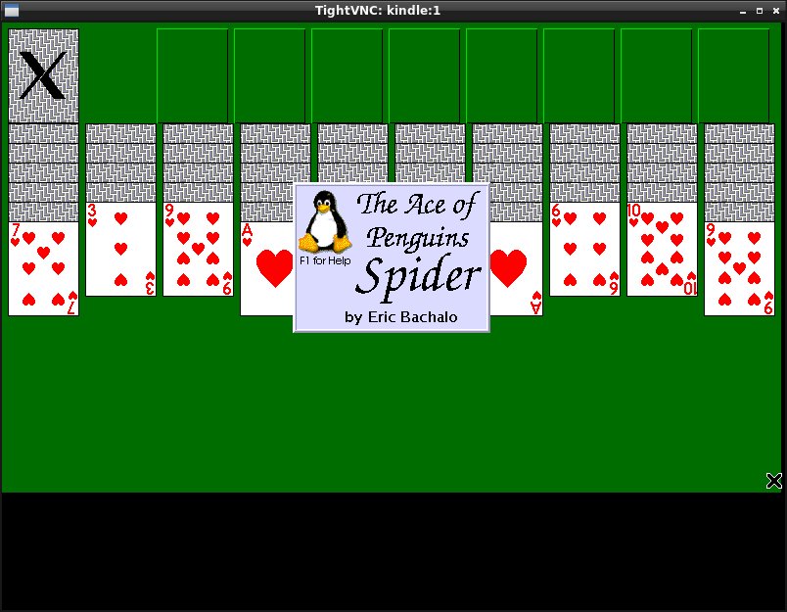Pick the 9 of hearts in the last column
Image resolution: width=787 pixels, height=612 pixels.
point(739,268)
